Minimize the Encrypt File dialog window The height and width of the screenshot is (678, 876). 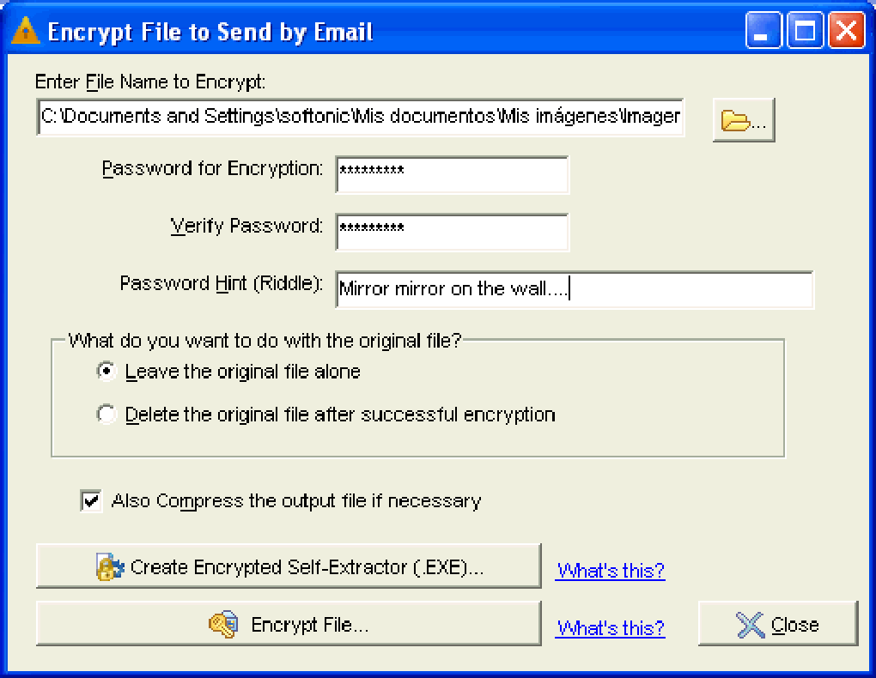pyautogui.click(x=763, y=33)
